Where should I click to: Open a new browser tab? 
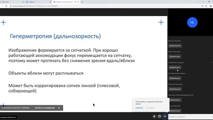(x=82, y=2)
